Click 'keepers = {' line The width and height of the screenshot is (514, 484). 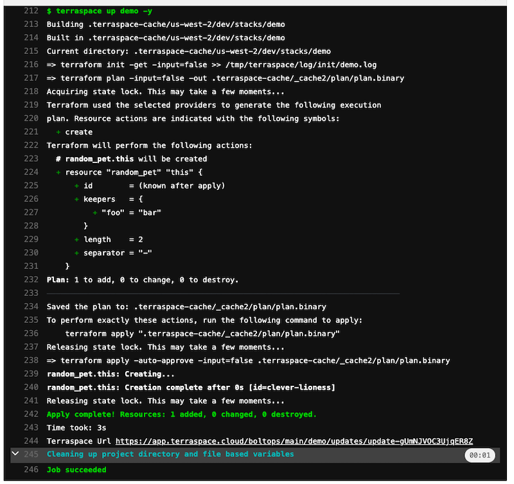109,199
